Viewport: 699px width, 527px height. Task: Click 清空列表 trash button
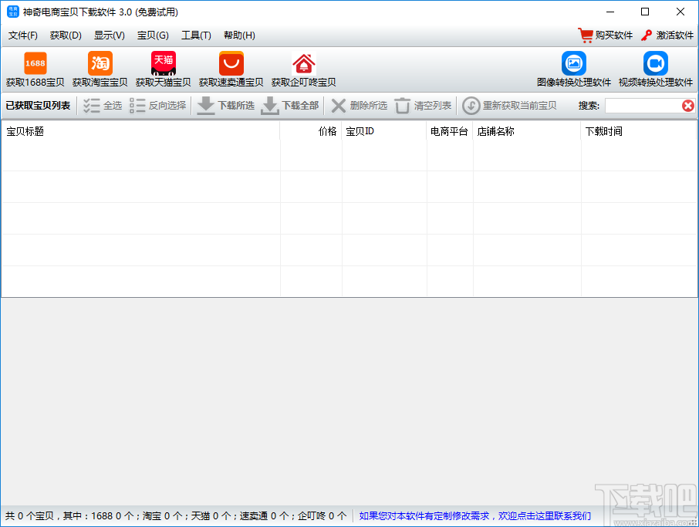[x=423, y=106]
